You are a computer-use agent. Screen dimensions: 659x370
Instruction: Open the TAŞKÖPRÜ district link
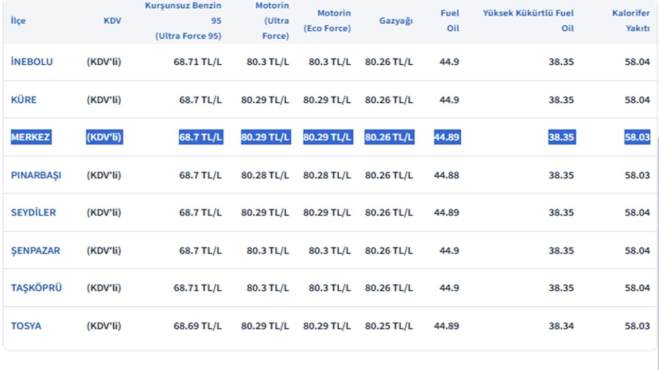click(x=37, y=288)
